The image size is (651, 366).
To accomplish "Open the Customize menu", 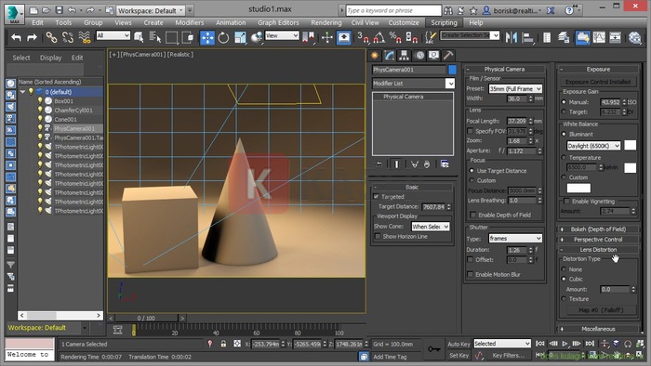I will coord(404,23).
